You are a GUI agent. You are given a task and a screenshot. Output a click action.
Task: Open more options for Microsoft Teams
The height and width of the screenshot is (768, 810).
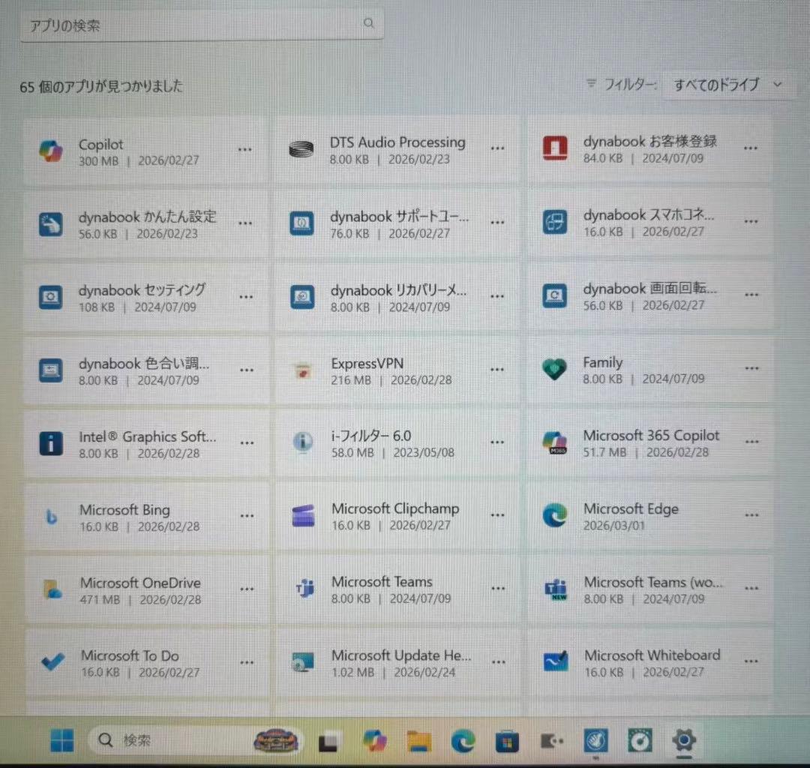coord(498,589)
